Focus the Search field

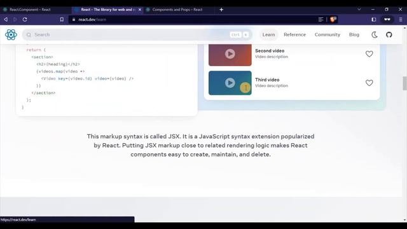137,34
